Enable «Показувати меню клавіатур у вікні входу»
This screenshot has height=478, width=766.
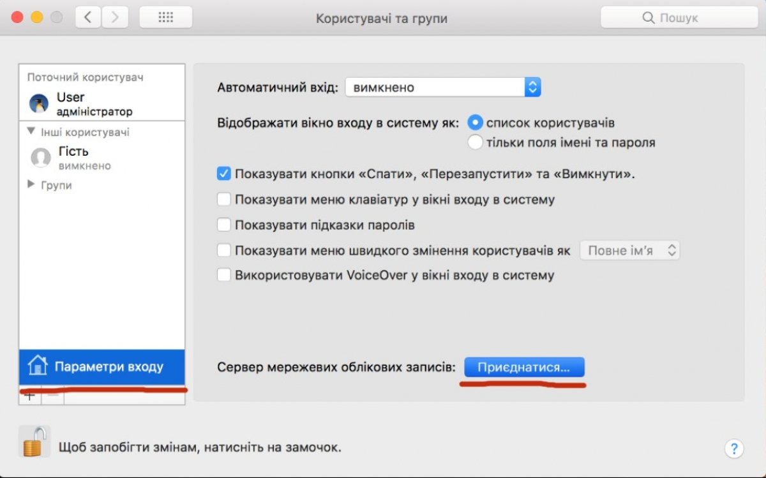(223, 199)
